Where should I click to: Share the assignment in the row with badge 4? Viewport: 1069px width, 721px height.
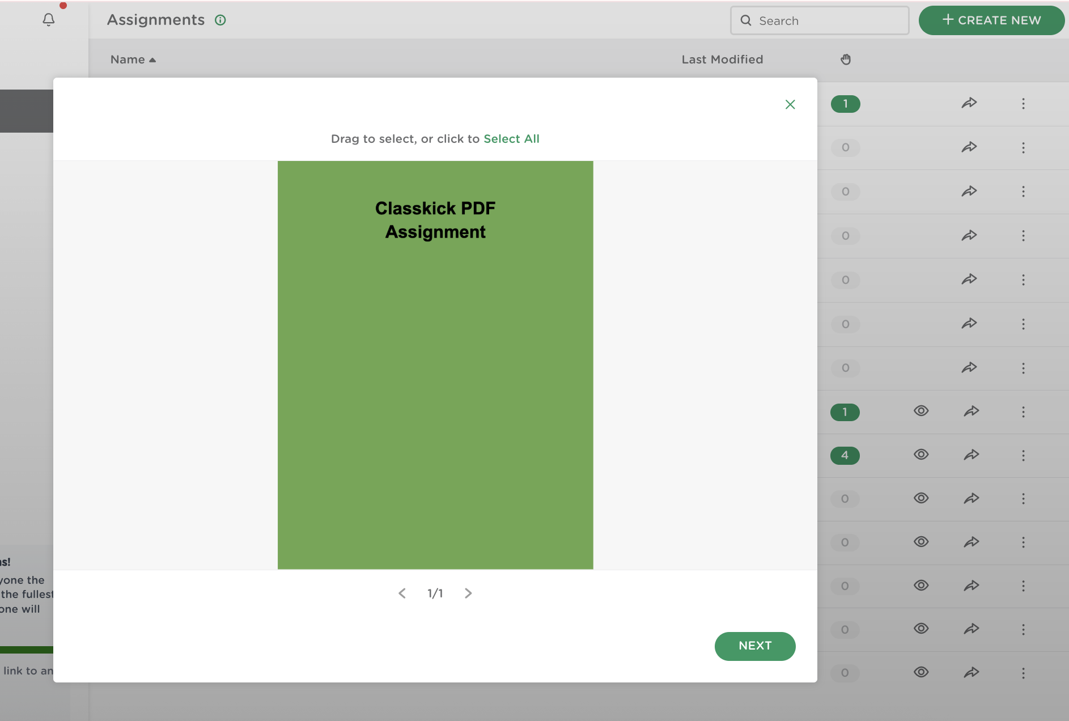tap(972, 455)
